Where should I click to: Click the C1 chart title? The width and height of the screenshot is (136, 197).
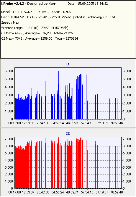pyautogui.click(x=68, y=64)
